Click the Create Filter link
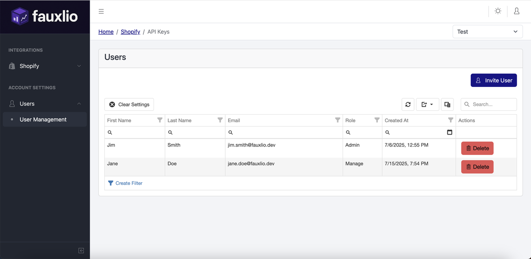The image size is (531, 259). point(125,183)
